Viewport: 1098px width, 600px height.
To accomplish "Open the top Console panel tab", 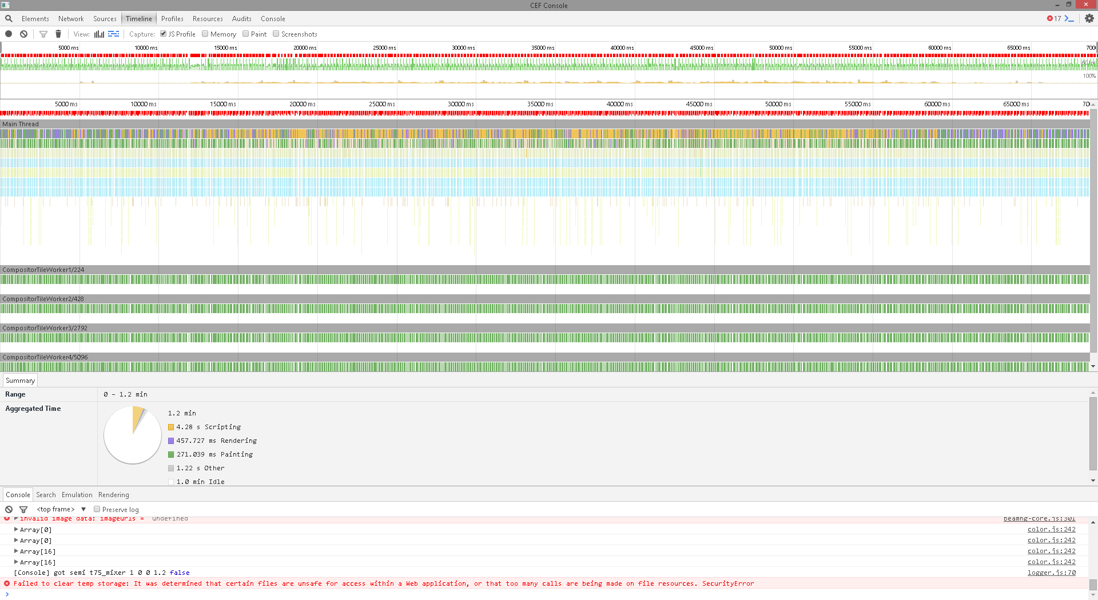I will point(273,19).
